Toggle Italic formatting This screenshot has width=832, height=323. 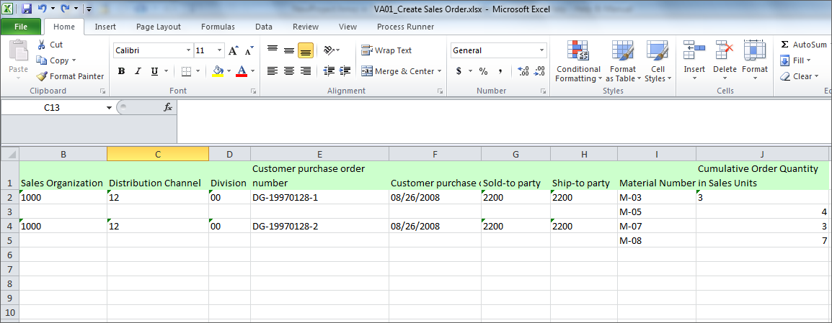pos(138,71)
